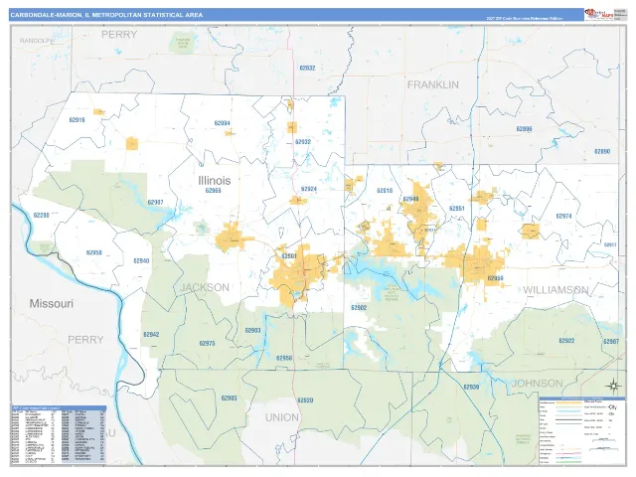Click the Carbondale-Marion title banner
The width and height of the screenshot is (636, 477).
coord(296,15)
